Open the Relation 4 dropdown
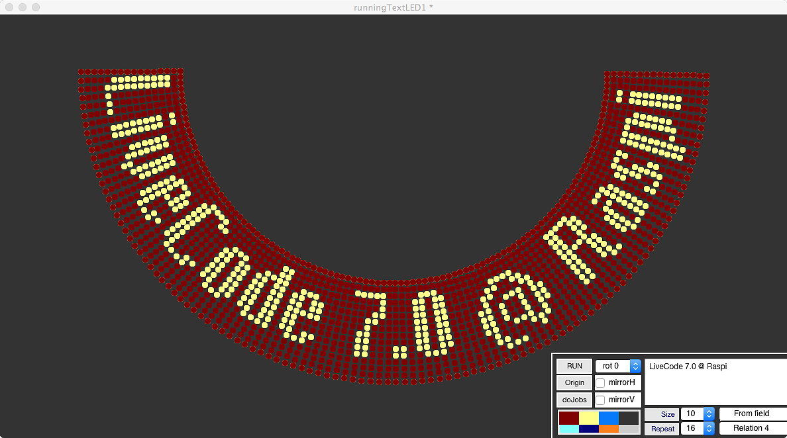 753,428
